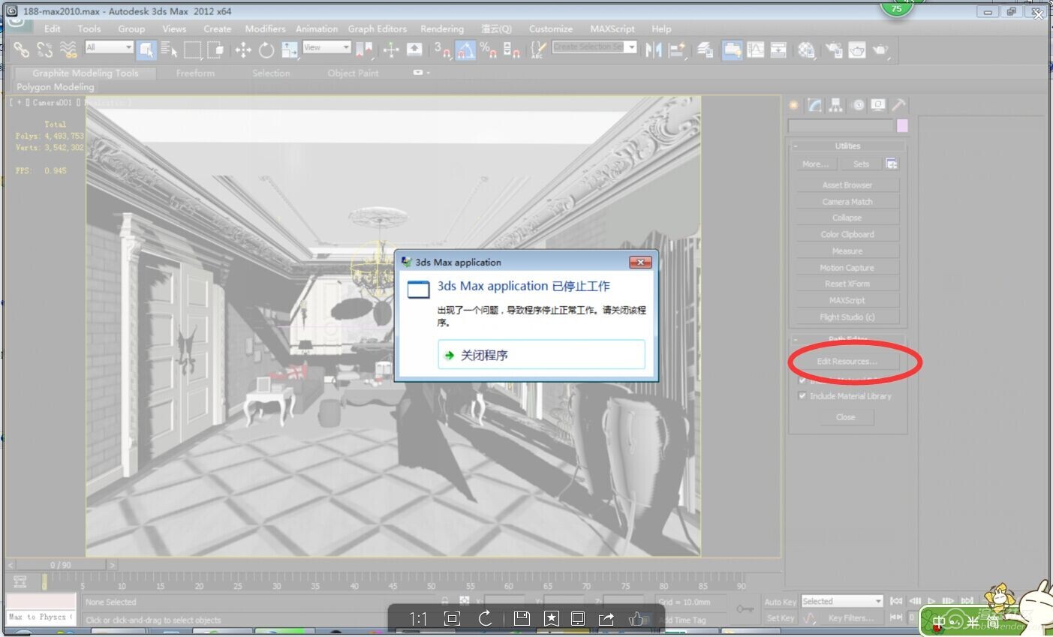Viewport: 1053px width, 637px height.
Task: Switch to the Display panel icon
Action: (877, 106)
